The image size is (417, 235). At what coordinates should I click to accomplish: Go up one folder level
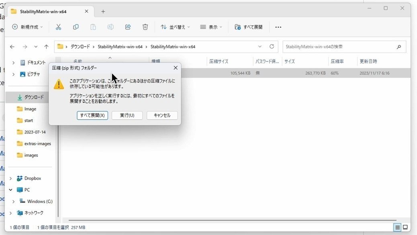(46, 47)
